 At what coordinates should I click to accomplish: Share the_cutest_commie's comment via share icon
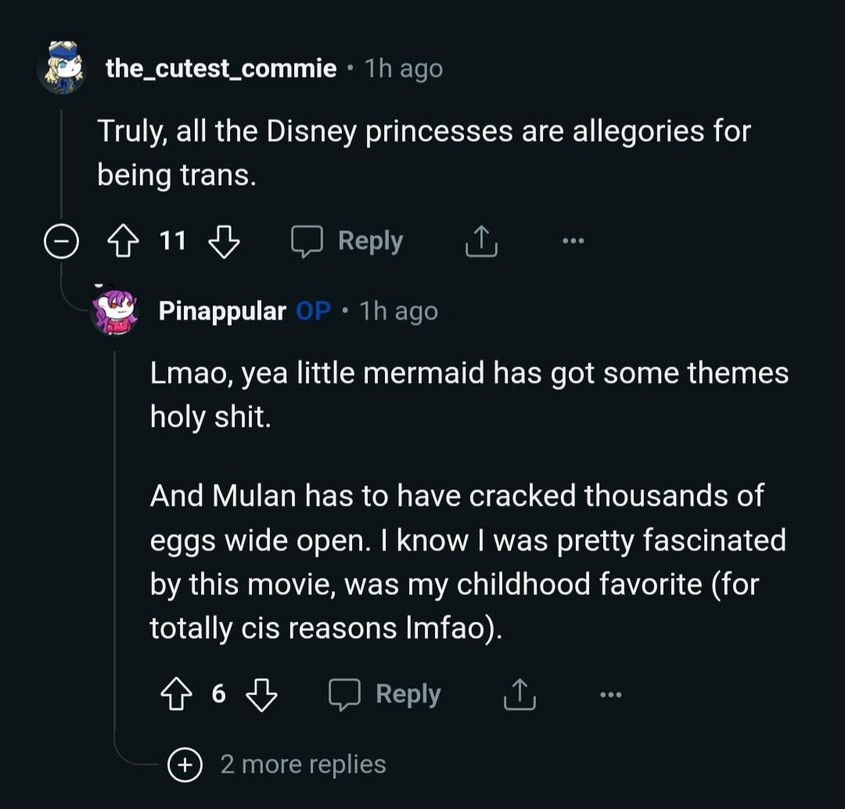pos(481,240)
